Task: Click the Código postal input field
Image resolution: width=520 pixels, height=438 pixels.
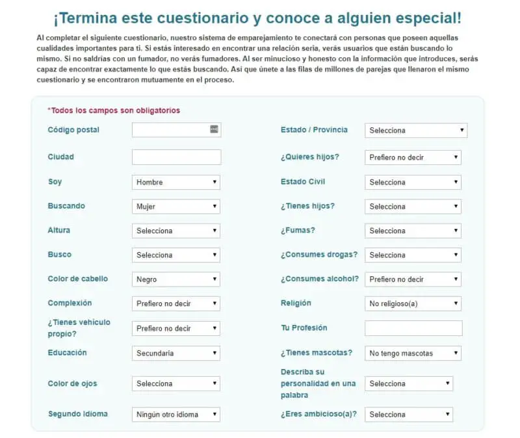Action: [x=170, y=130]
